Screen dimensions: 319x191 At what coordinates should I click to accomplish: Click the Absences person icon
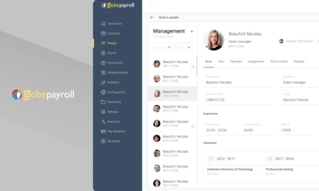pos(103,122)
